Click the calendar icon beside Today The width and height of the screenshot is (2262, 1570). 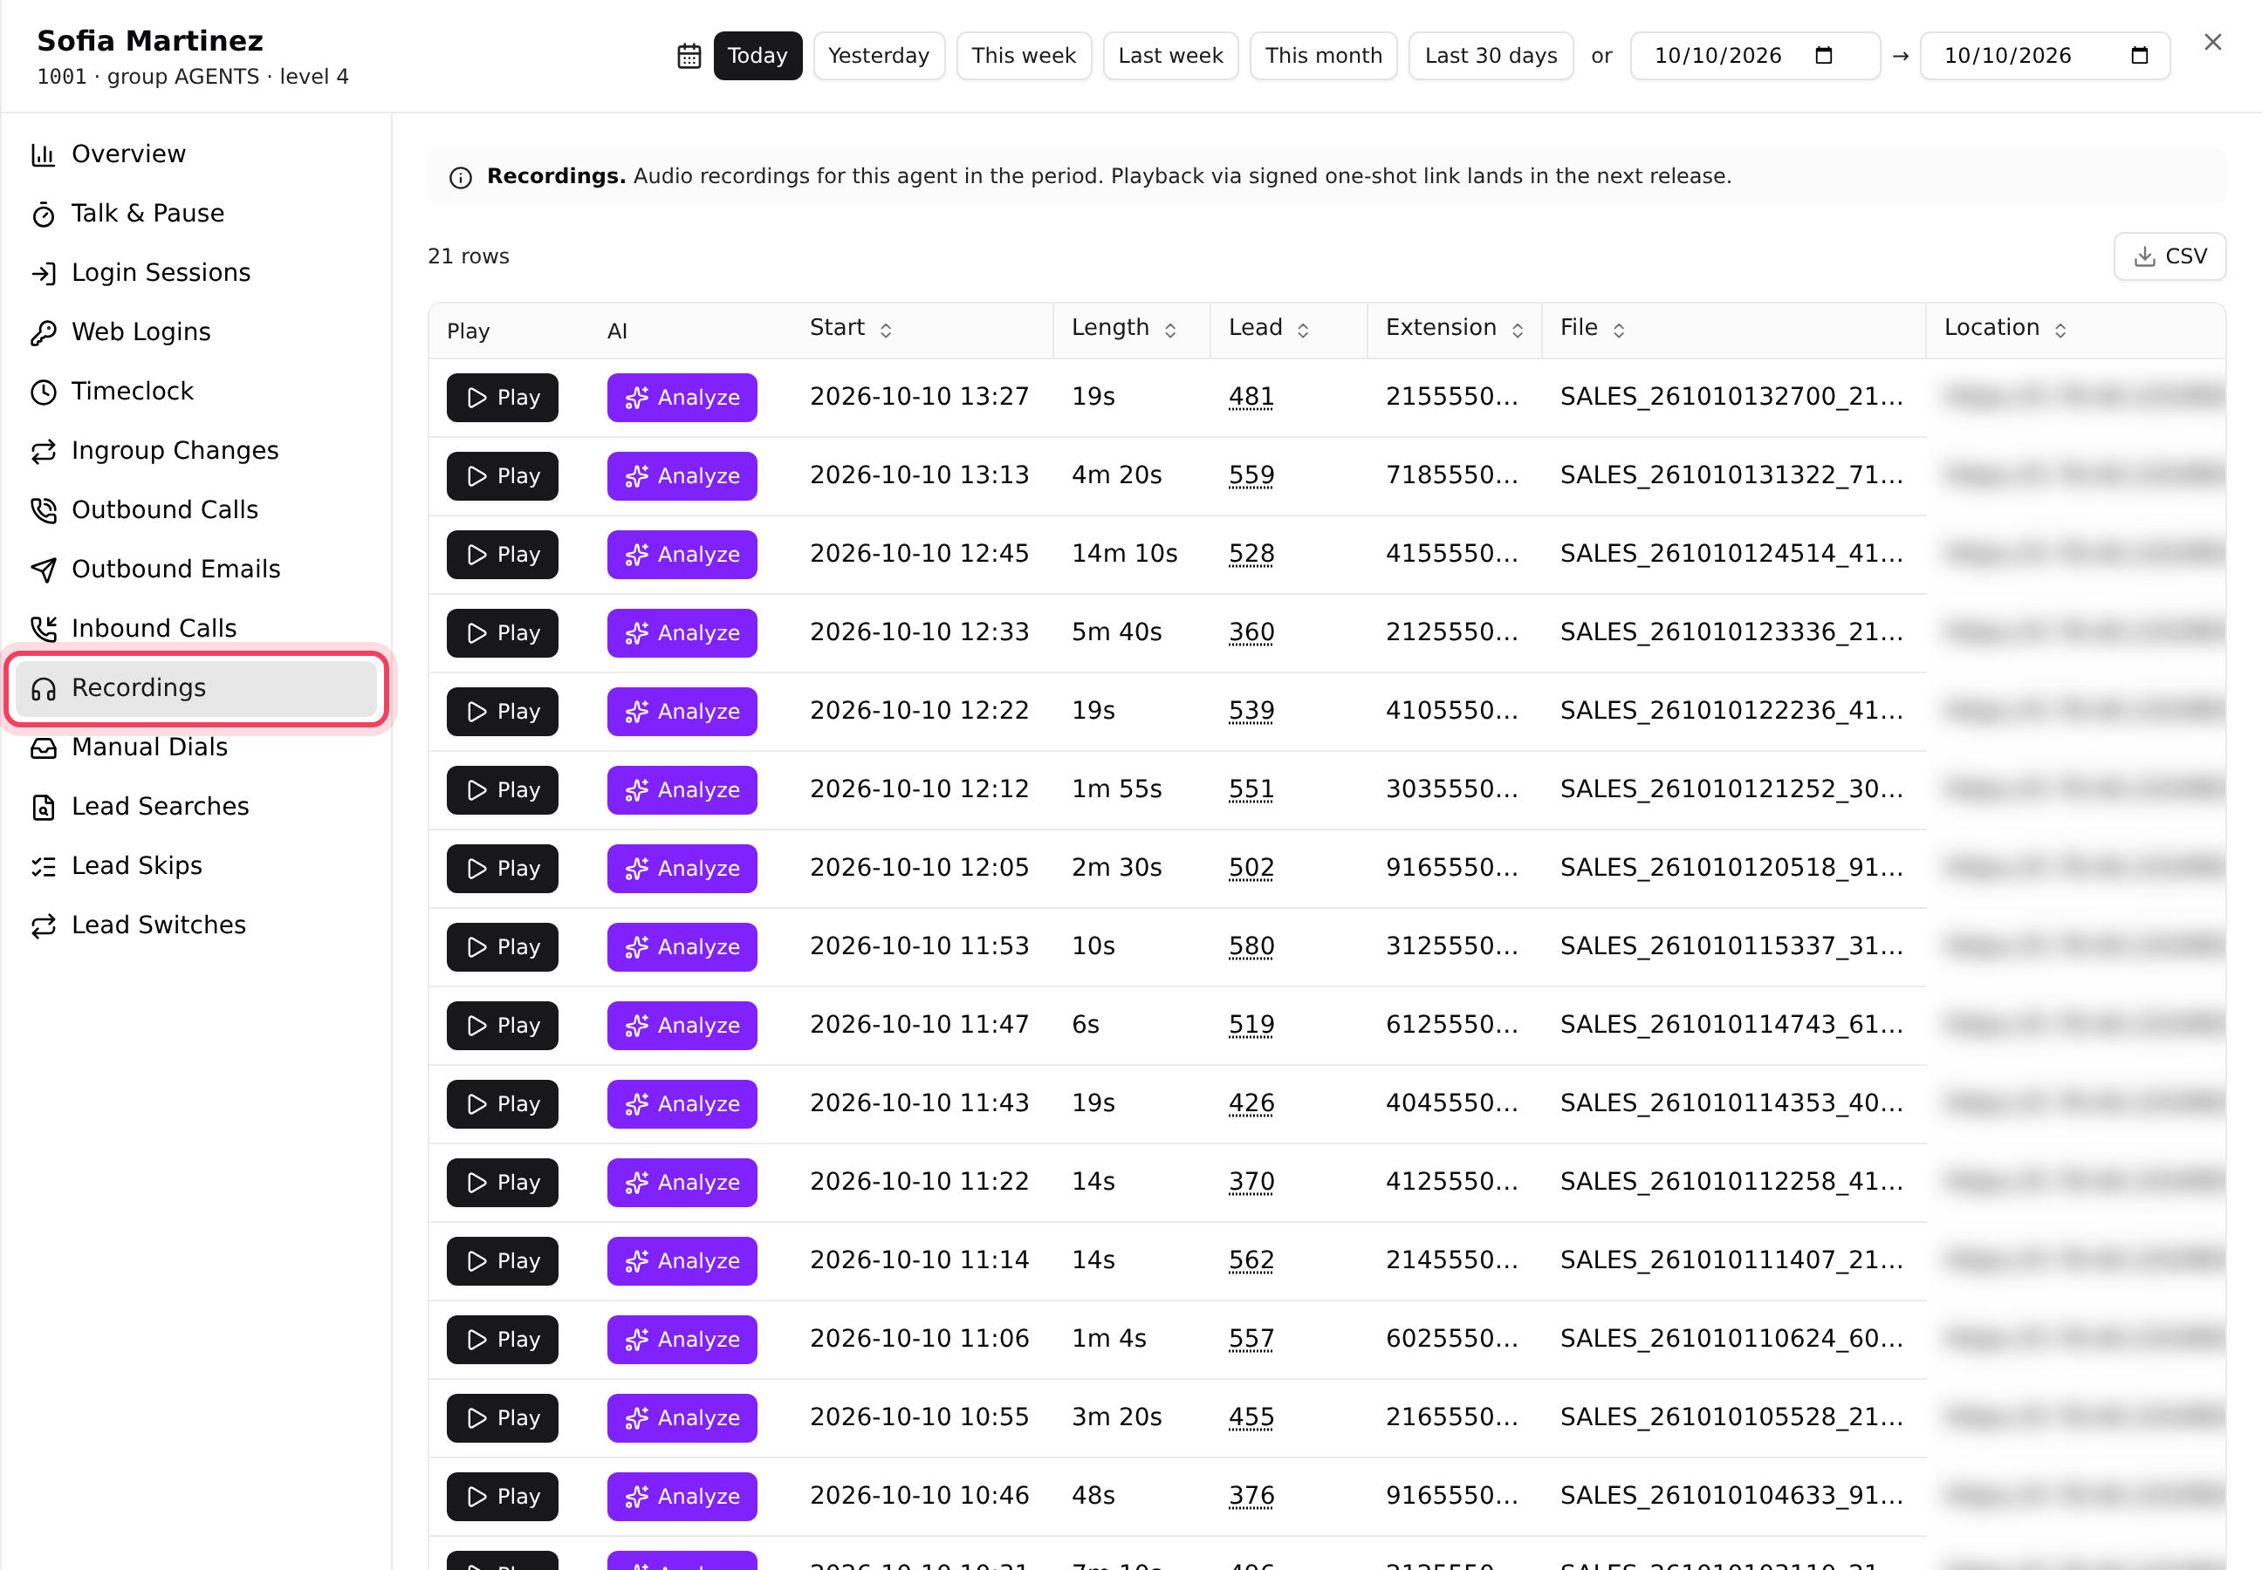click(x=689, y=56)
